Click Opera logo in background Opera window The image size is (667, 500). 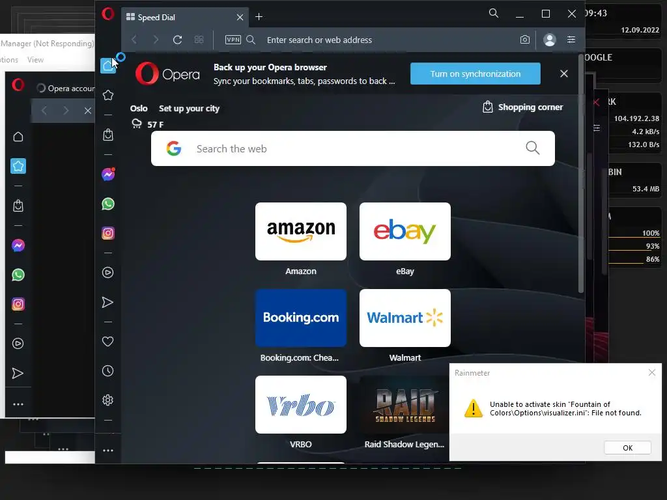pyautogui.click(x=18, y=85)
